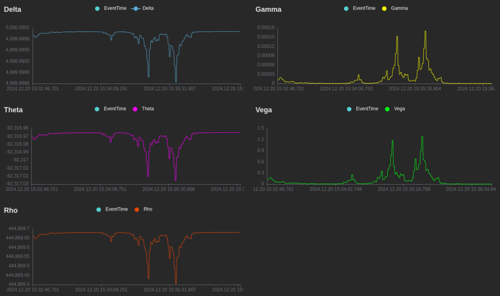Click the 444,869.7 y-axis label on Rho chart
Screen dimensions: 500x296
[19, 228]
